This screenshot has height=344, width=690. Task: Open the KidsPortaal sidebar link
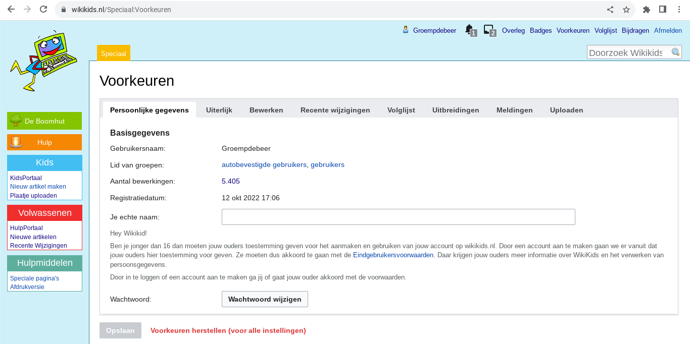click(26, 178)
